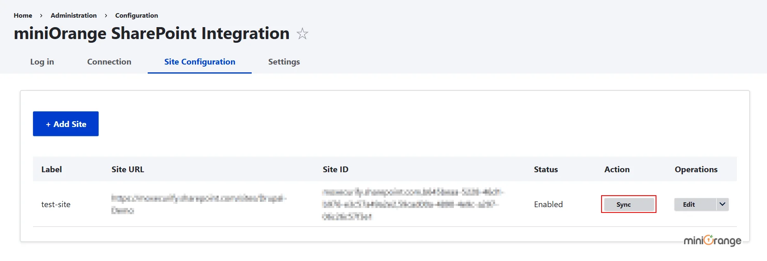Click the Edit button for test-site
The width and height of the screenshot is (767, 261).
(x=688, y=204)
